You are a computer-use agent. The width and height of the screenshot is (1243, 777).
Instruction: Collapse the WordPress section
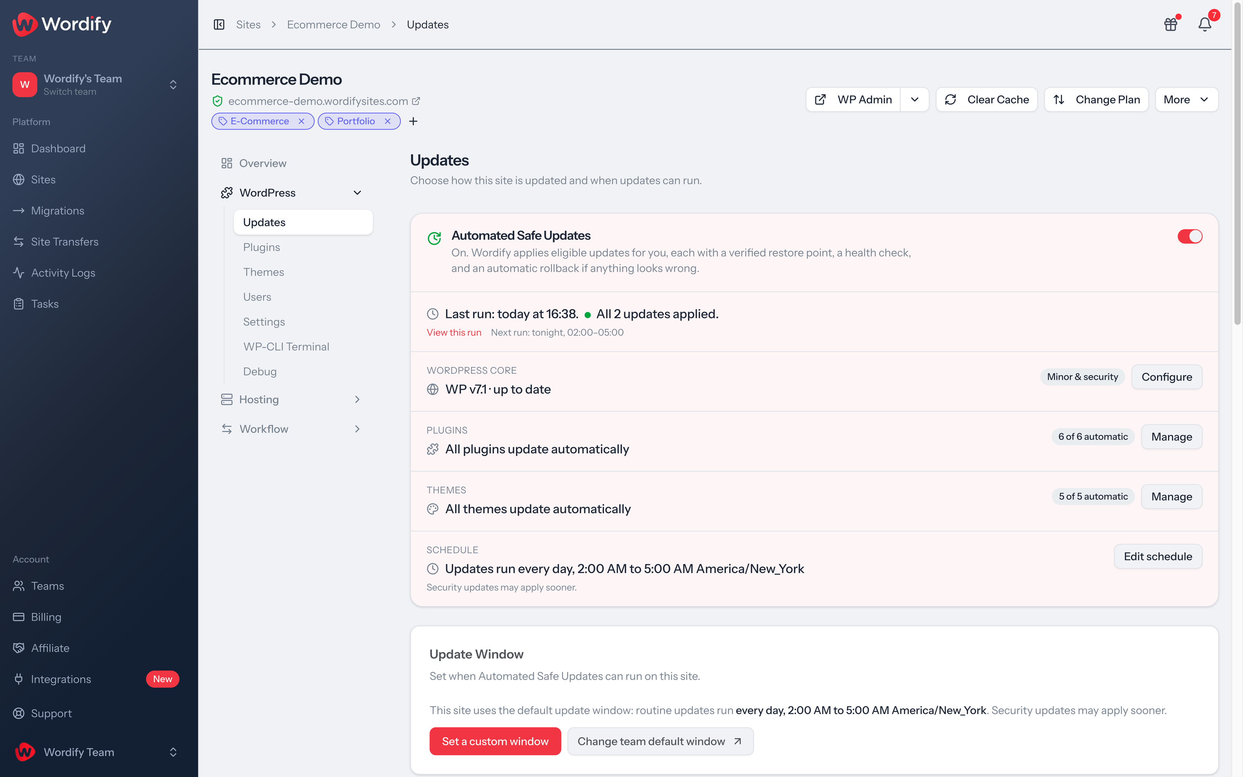click(292, 193)
